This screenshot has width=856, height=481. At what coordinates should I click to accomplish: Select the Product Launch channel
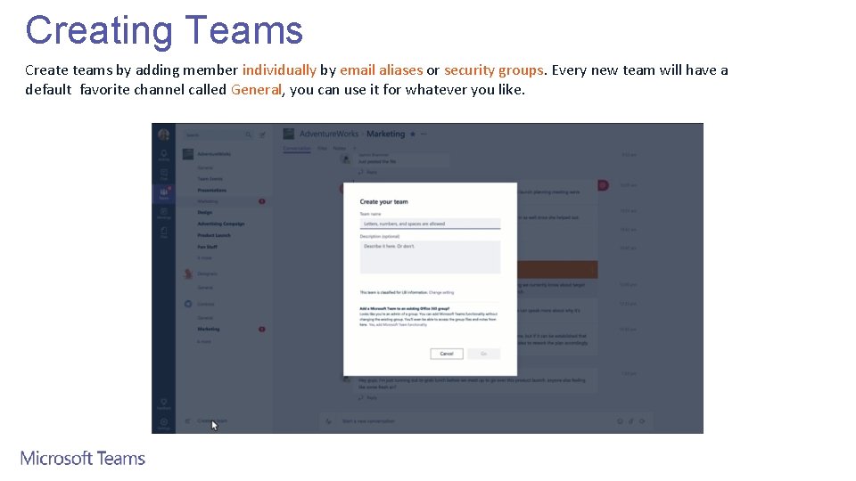(x=214, y=235)
